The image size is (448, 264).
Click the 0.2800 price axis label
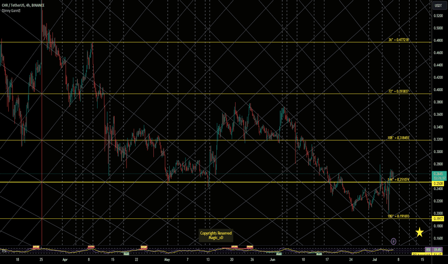tap(438, 164)
